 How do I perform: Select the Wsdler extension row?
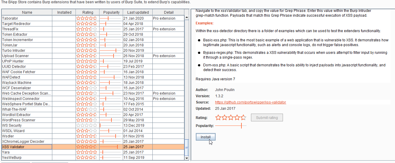[93, 136]
